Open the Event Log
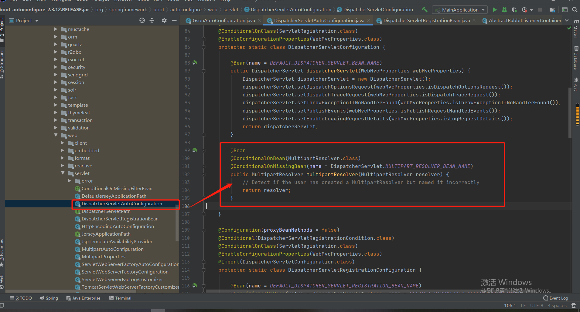580x312 pixels. 555,298
